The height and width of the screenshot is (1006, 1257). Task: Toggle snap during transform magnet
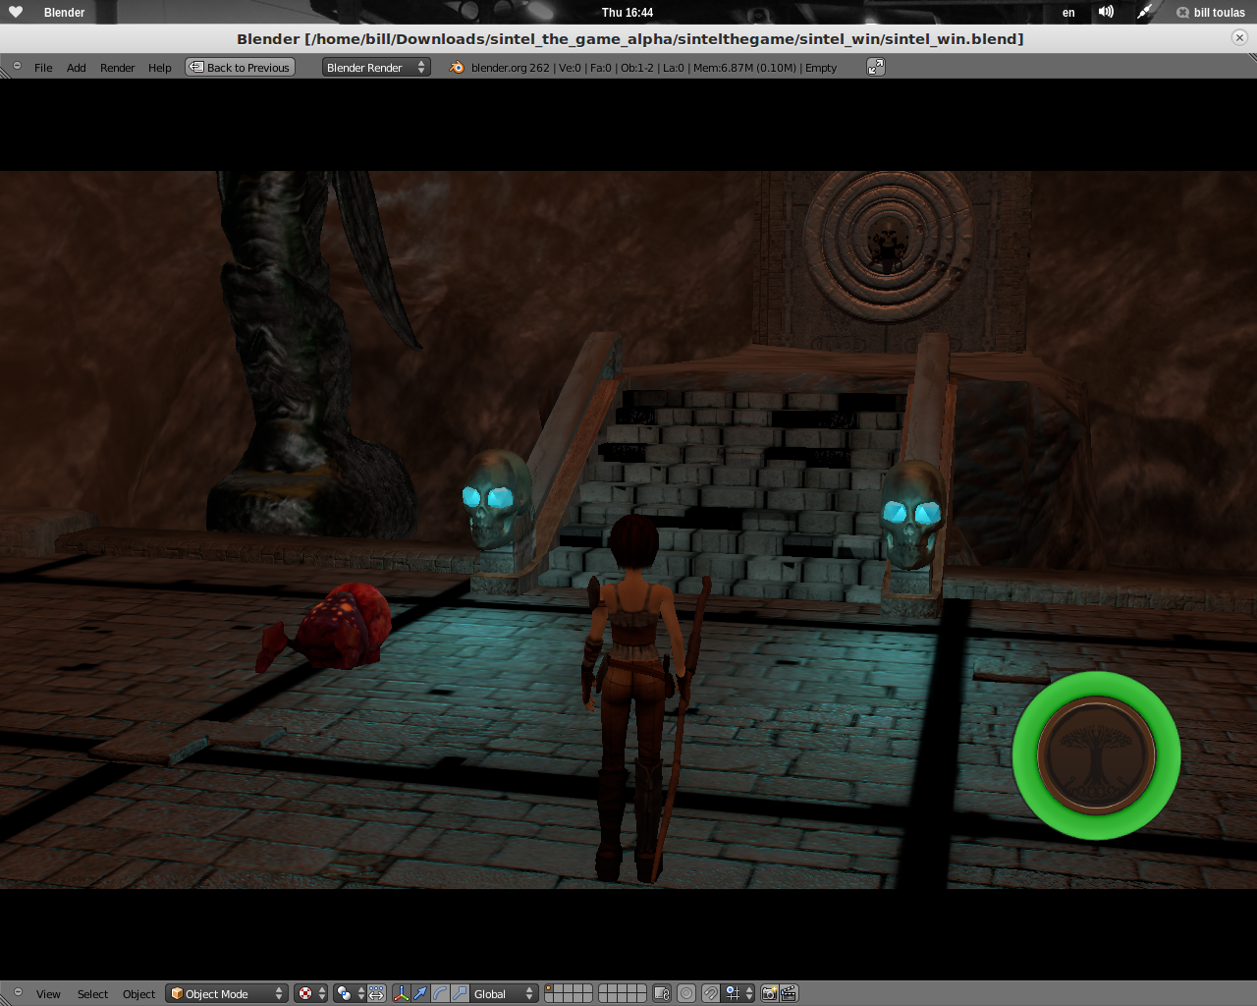coord(711,994)
